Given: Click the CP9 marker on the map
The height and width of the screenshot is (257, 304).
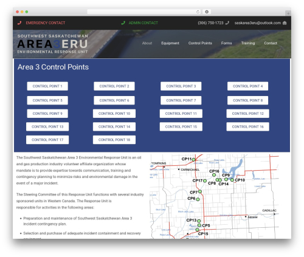Looking at the screenshot, I should [226, 179].
